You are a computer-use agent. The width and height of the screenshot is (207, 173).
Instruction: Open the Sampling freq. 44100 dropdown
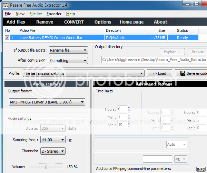click(x=53, y=140)
